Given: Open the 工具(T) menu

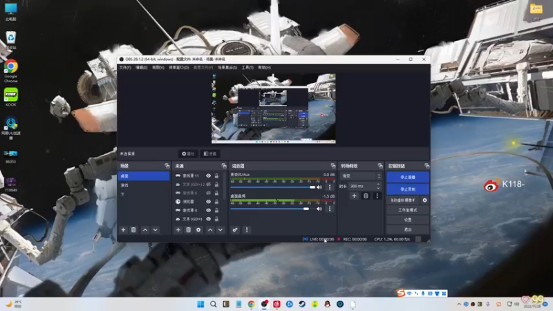Looking at the screenshot, I should 247,67.
